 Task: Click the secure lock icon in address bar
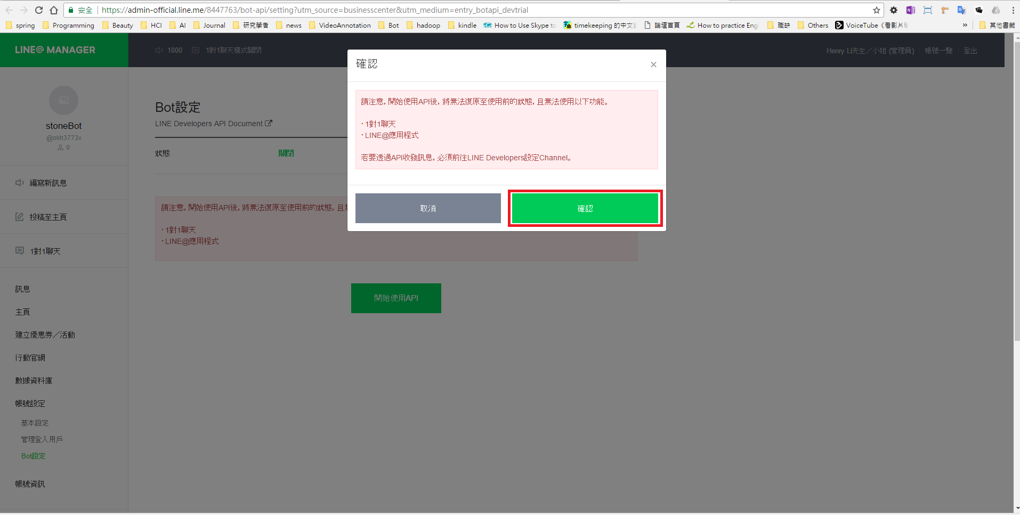tap(71, 10)
